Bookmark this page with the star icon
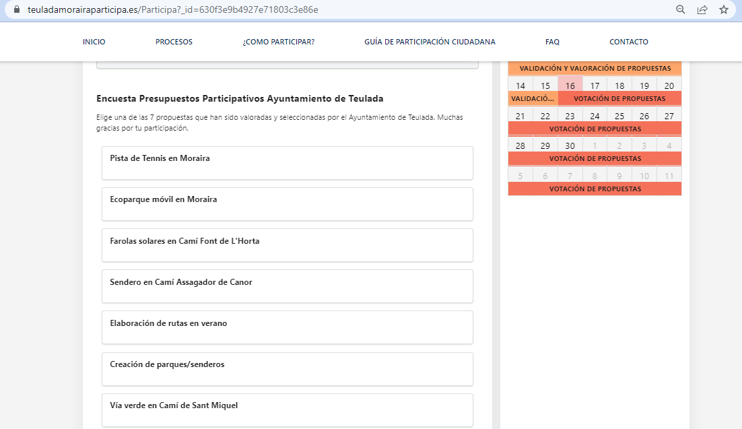742x429 pixels. 724,9
